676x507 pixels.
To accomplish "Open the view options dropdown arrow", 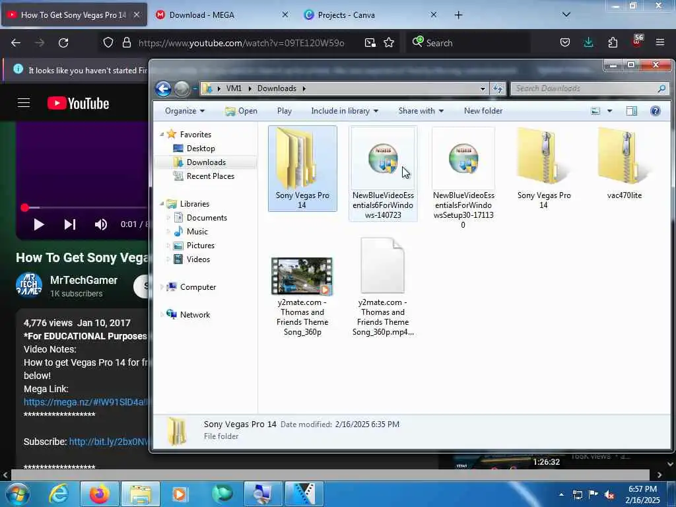I will (609, 111).
